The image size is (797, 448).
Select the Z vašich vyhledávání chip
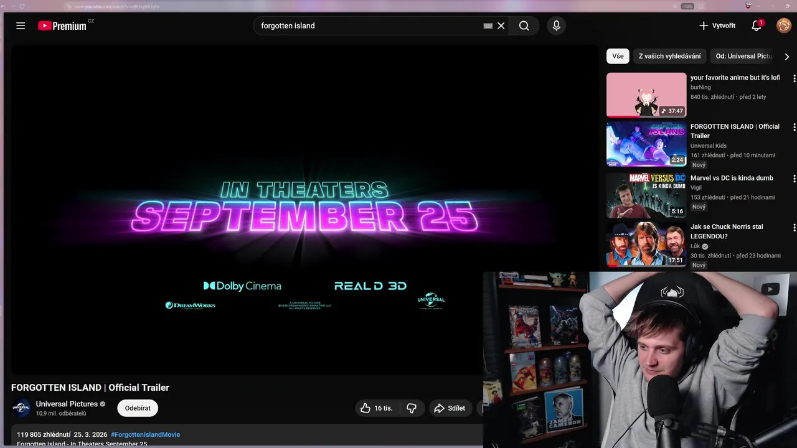click(x=669, y=56)
